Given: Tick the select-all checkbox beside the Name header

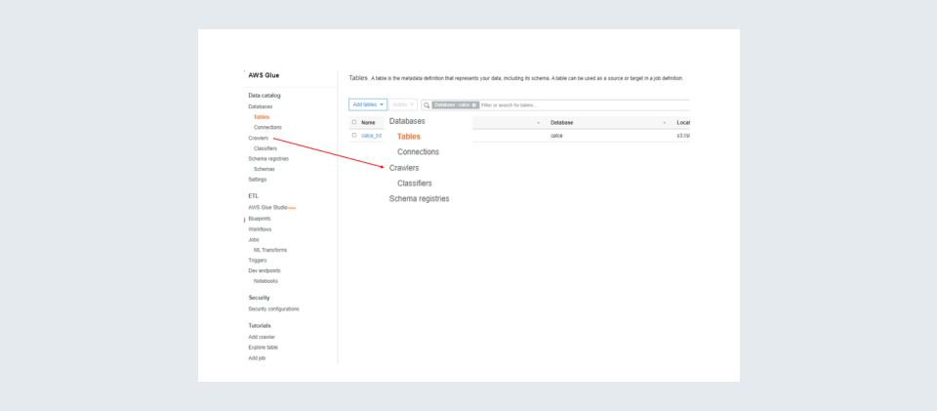Looking at the screenshot, I should click(353, 122).
